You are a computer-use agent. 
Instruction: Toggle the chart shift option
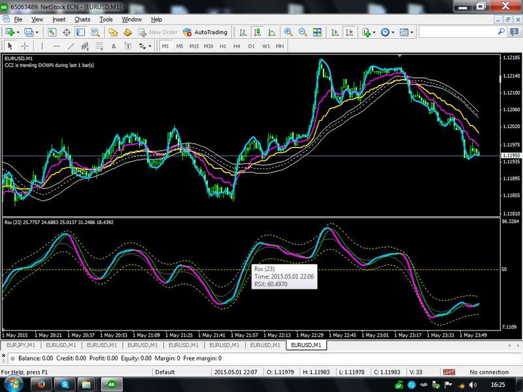coord(350,32)
